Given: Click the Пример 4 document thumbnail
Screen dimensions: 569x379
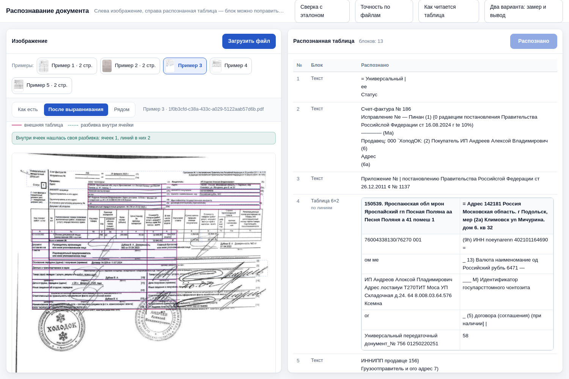Looking at the screenshot, I should 217,66.
